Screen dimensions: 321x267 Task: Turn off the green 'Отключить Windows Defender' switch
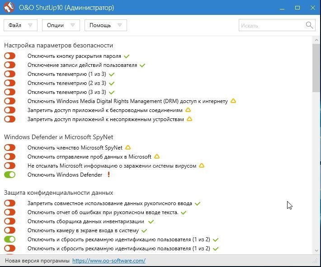pos(9,174)
